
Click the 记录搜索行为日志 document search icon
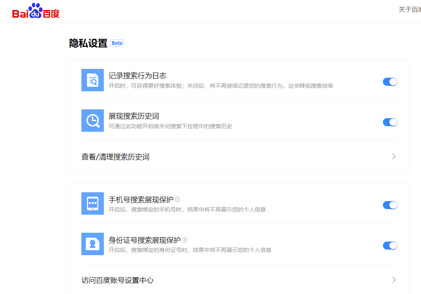tap(93, 80)
